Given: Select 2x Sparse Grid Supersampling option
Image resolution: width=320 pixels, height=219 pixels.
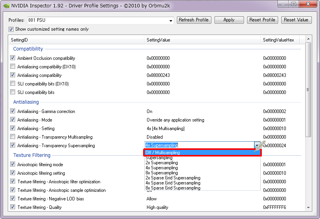Looking at the screenshot, I should pyautogui.click(x=202, y=178).
